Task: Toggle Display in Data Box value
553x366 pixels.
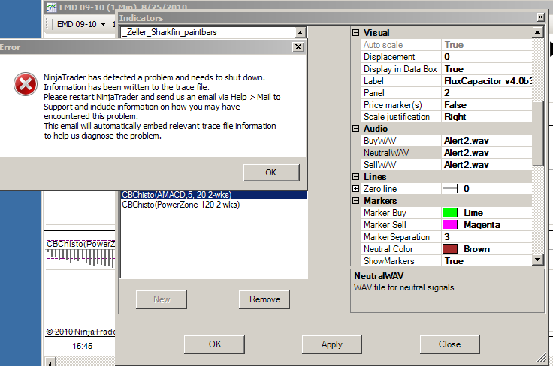Action: click(x=487, y=69)
